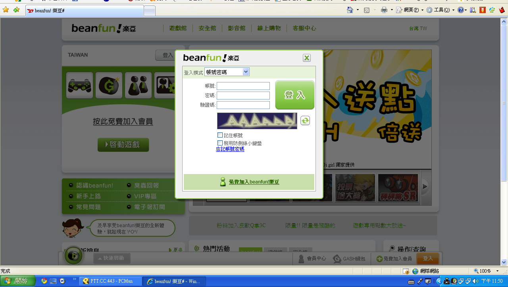The width and height of the screenshot is (508, 287).
Task: Click into the 帳號 input field
Action: click(x=243, y=86)
